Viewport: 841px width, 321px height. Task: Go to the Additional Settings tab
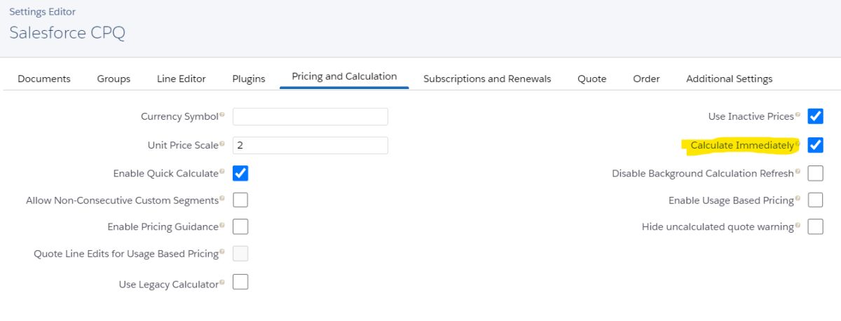729,78
